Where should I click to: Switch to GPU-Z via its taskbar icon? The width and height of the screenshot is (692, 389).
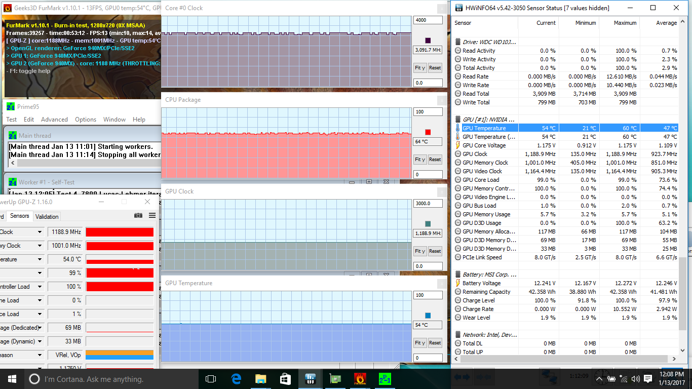335,379
